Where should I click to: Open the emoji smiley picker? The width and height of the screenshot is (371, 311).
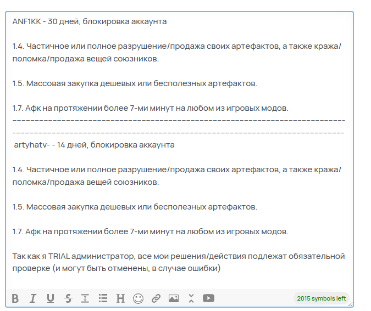138,298
